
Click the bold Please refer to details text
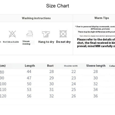[x=96, y=43]
